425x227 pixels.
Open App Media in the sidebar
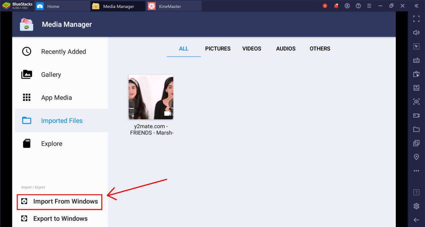(61, 97)
